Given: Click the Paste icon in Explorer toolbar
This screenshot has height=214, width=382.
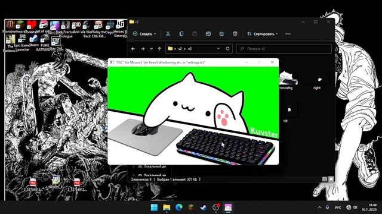Looking at the screenshot, I should pyautogui.click(x=195, y=34).
